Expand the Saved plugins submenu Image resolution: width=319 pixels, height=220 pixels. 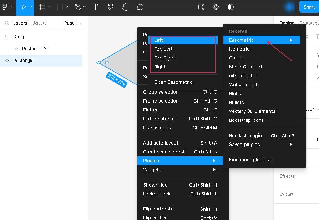tap(261, 145)
